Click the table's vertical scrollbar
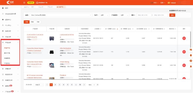Screen dimensions: 193x93 (x=190, y=39)
